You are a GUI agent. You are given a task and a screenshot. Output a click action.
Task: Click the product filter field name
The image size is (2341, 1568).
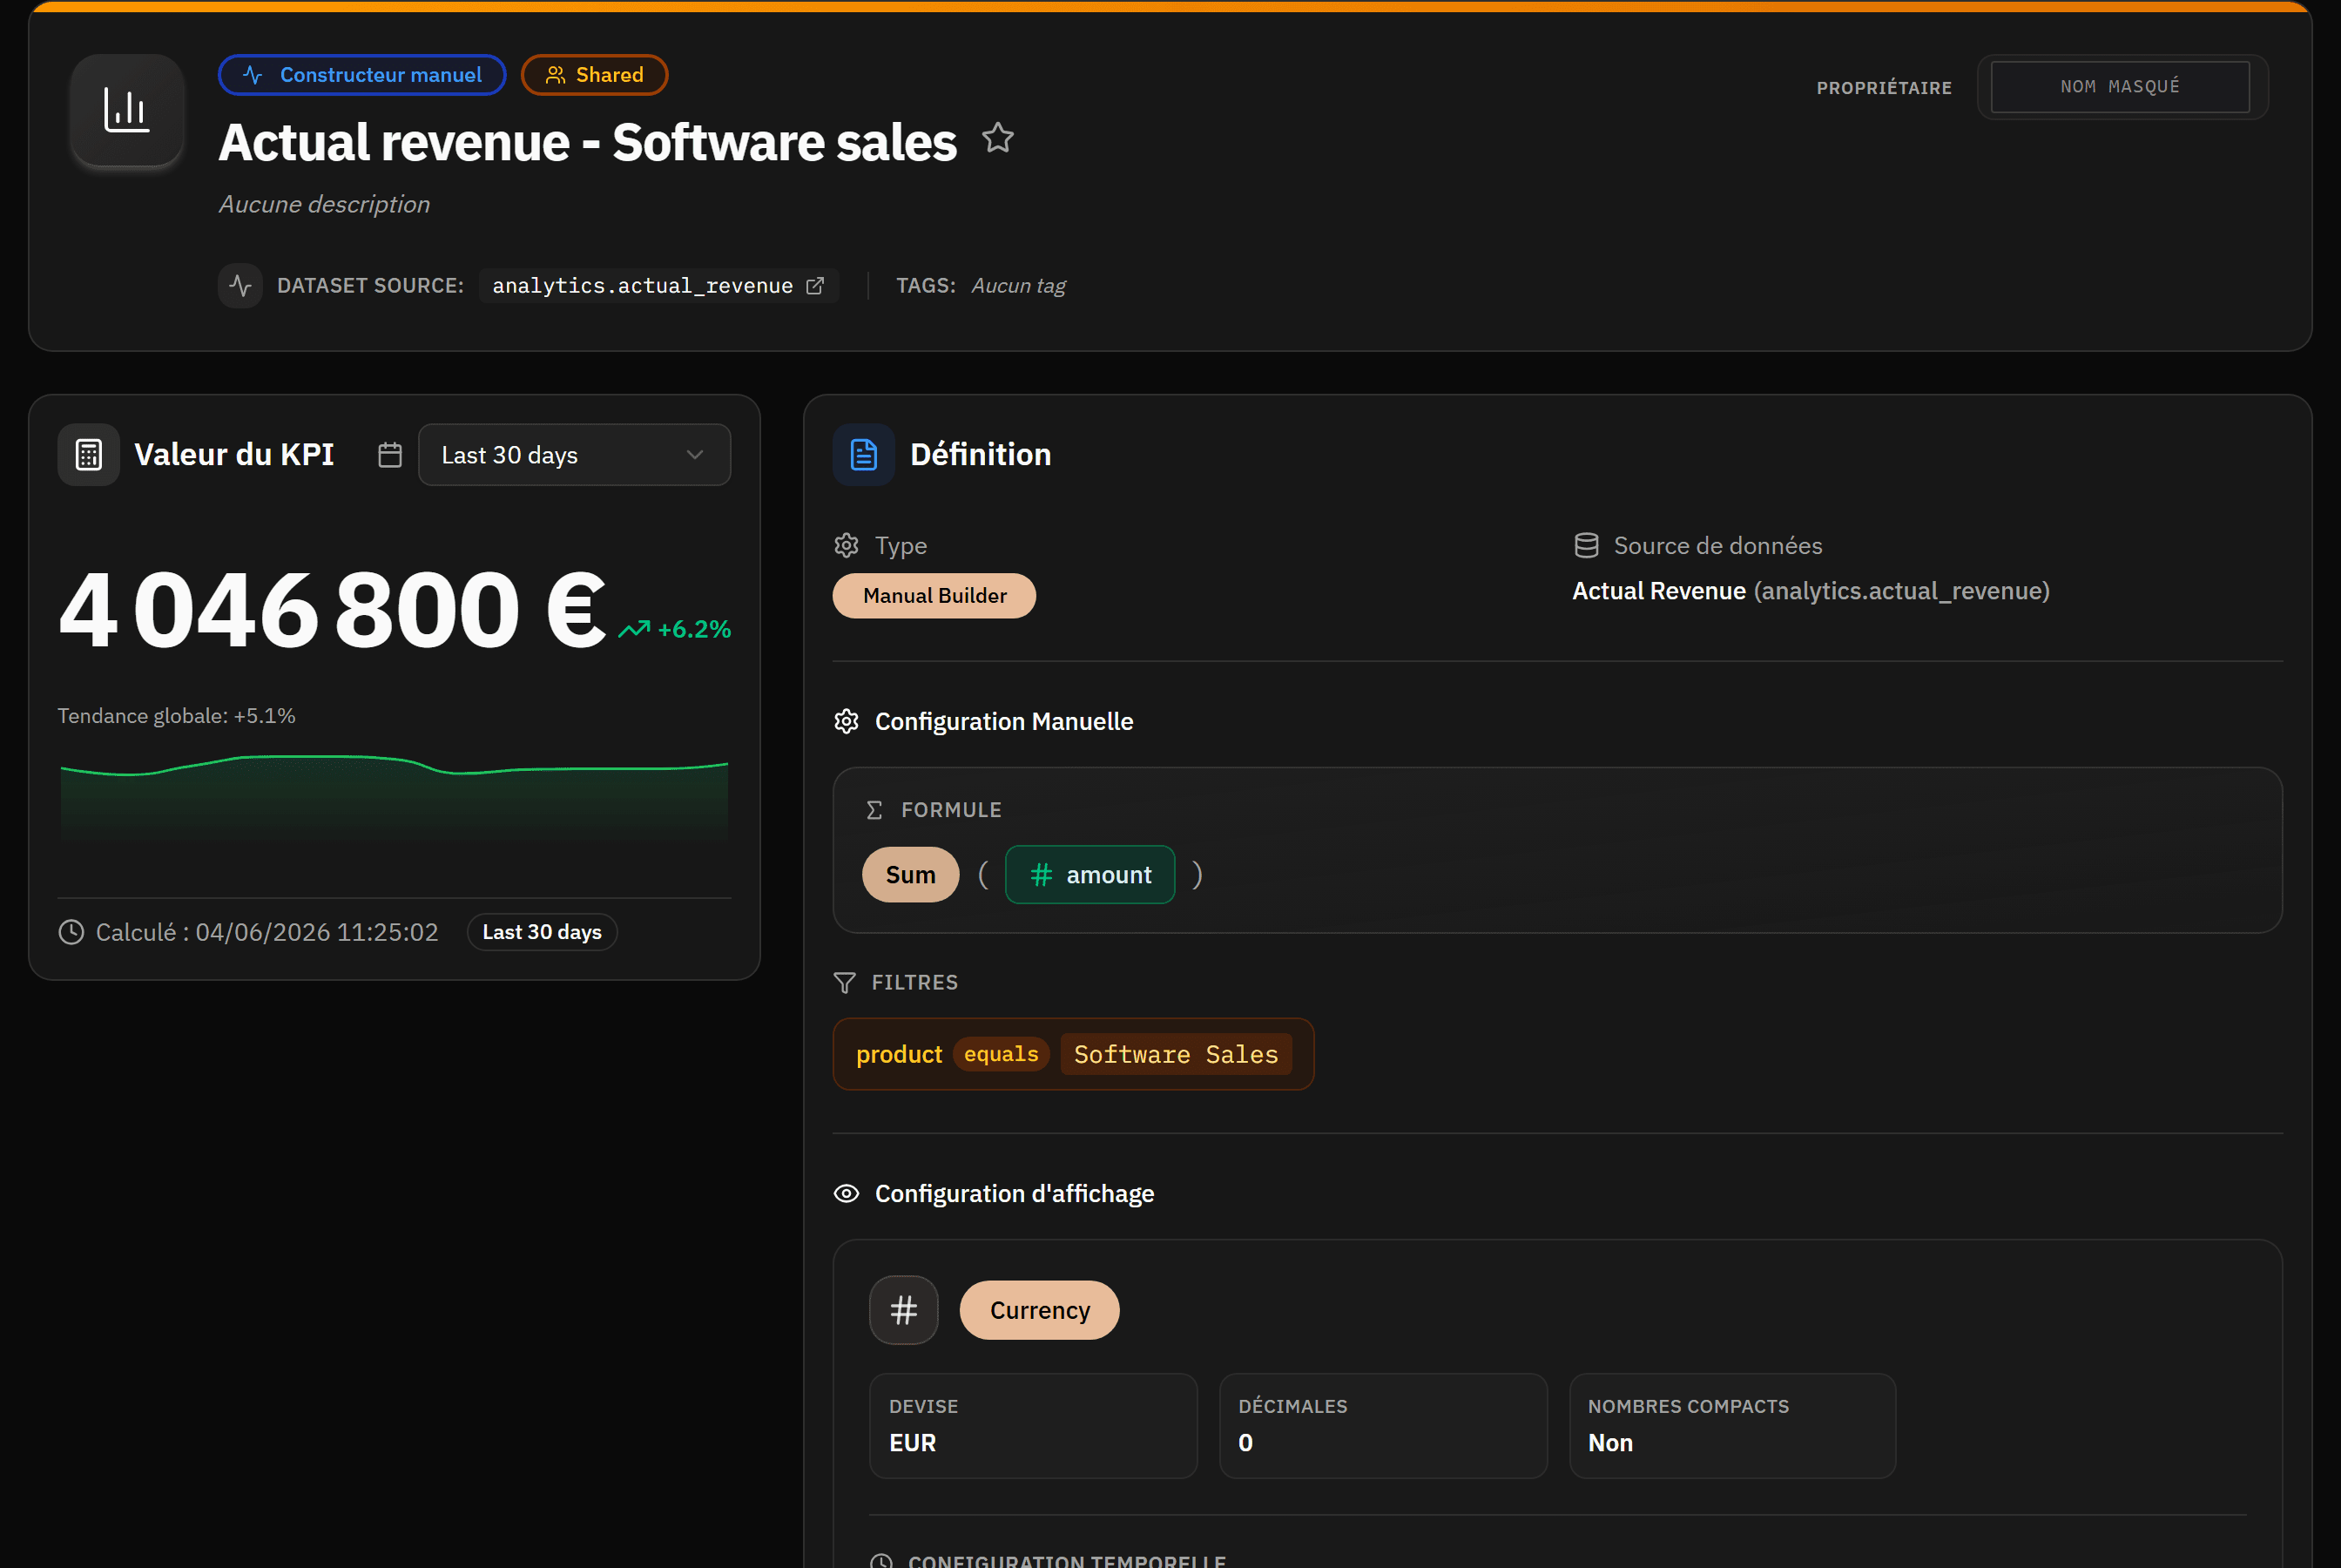point(900,1054)
